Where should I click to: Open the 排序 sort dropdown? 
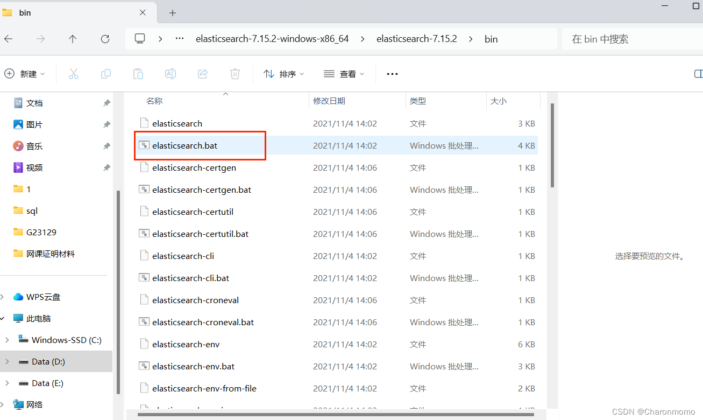pyautogui.click(x=284, y=74)
